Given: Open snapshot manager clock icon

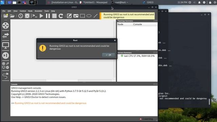Looking at the screenshot, I should 21,16.
